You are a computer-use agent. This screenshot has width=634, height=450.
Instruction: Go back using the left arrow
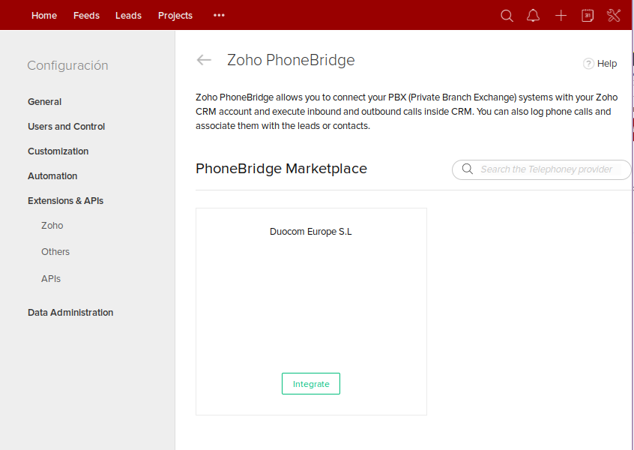pyautogui.click(x=204, y=60)
